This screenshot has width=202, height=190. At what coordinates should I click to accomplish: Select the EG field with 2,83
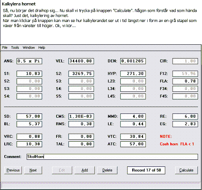(x=185, y=124)
